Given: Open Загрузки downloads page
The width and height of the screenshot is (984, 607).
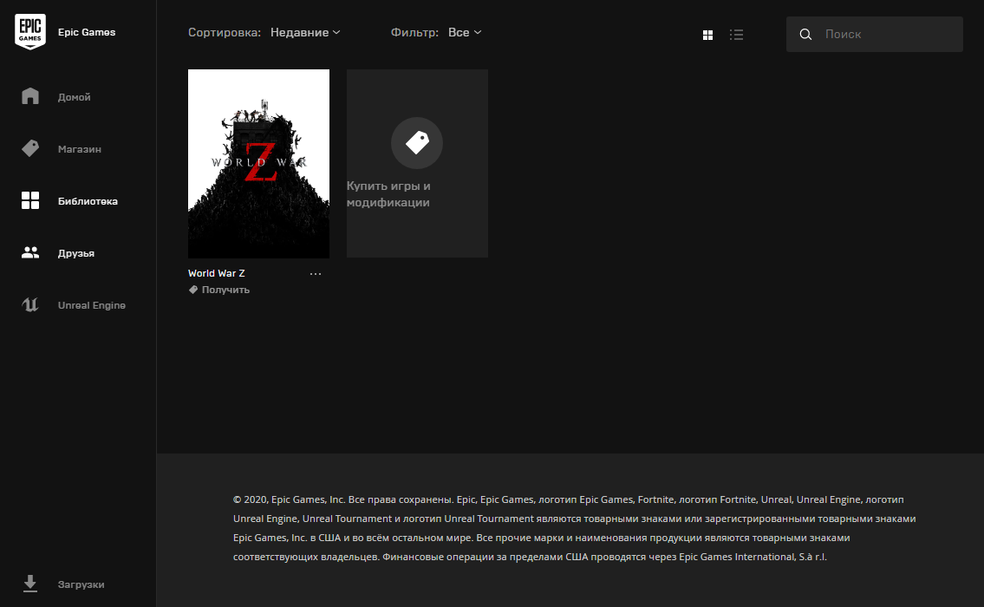Looking at the screenshot, I should [x=81, y=584].
